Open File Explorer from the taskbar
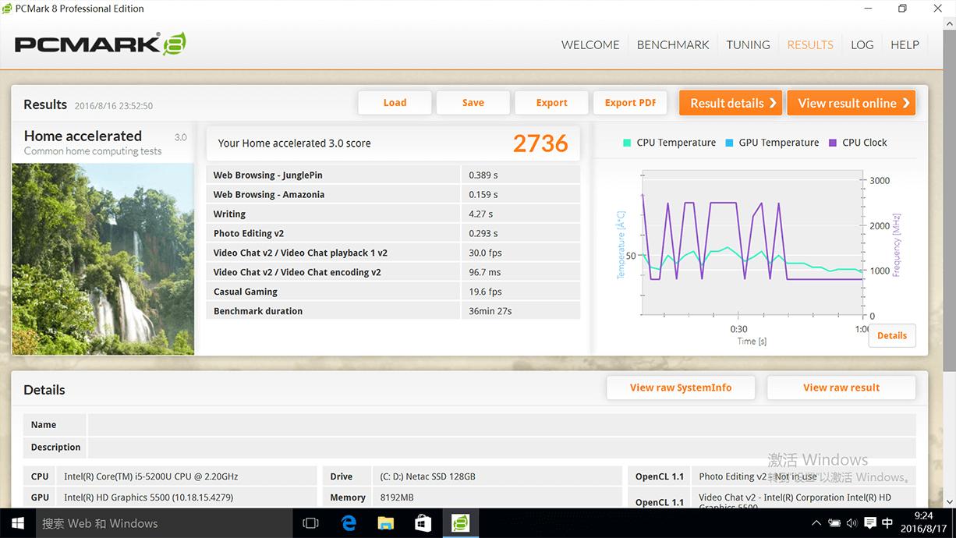956x538 pixels. click(386, 523)
